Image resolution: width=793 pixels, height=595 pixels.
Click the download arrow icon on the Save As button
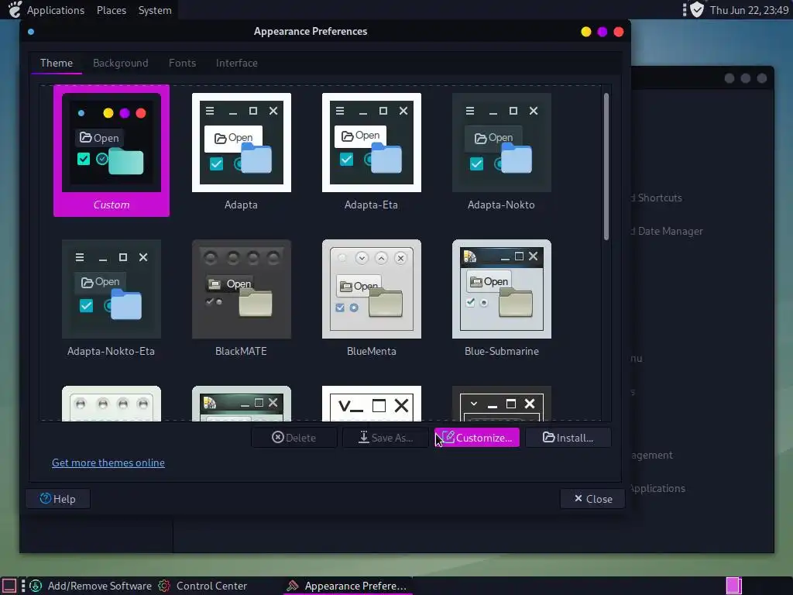[x=364, y=437]
